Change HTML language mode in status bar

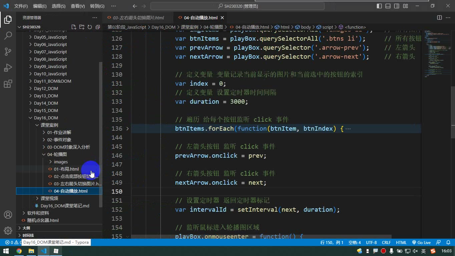pos(401,243)
